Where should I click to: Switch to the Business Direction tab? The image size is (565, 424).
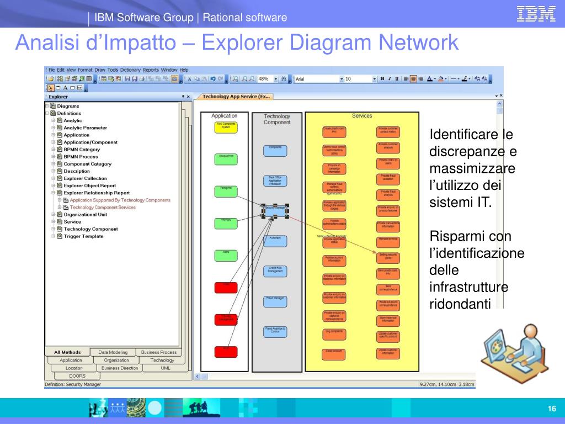120,368
